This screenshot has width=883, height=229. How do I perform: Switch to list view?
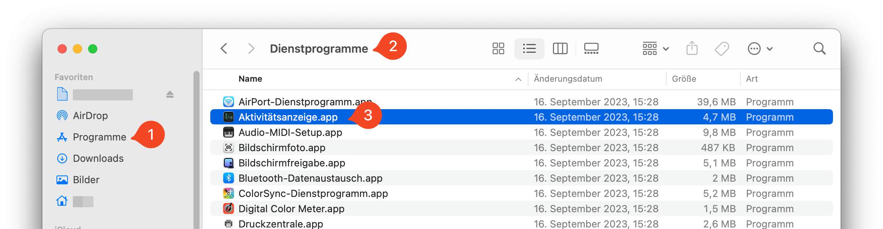tap(529, 49)
